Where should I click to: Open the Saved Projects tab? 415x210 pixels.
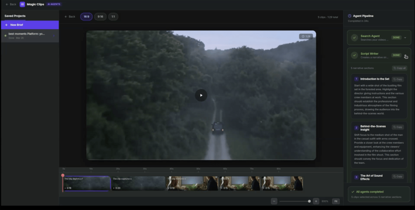(15, 16)
